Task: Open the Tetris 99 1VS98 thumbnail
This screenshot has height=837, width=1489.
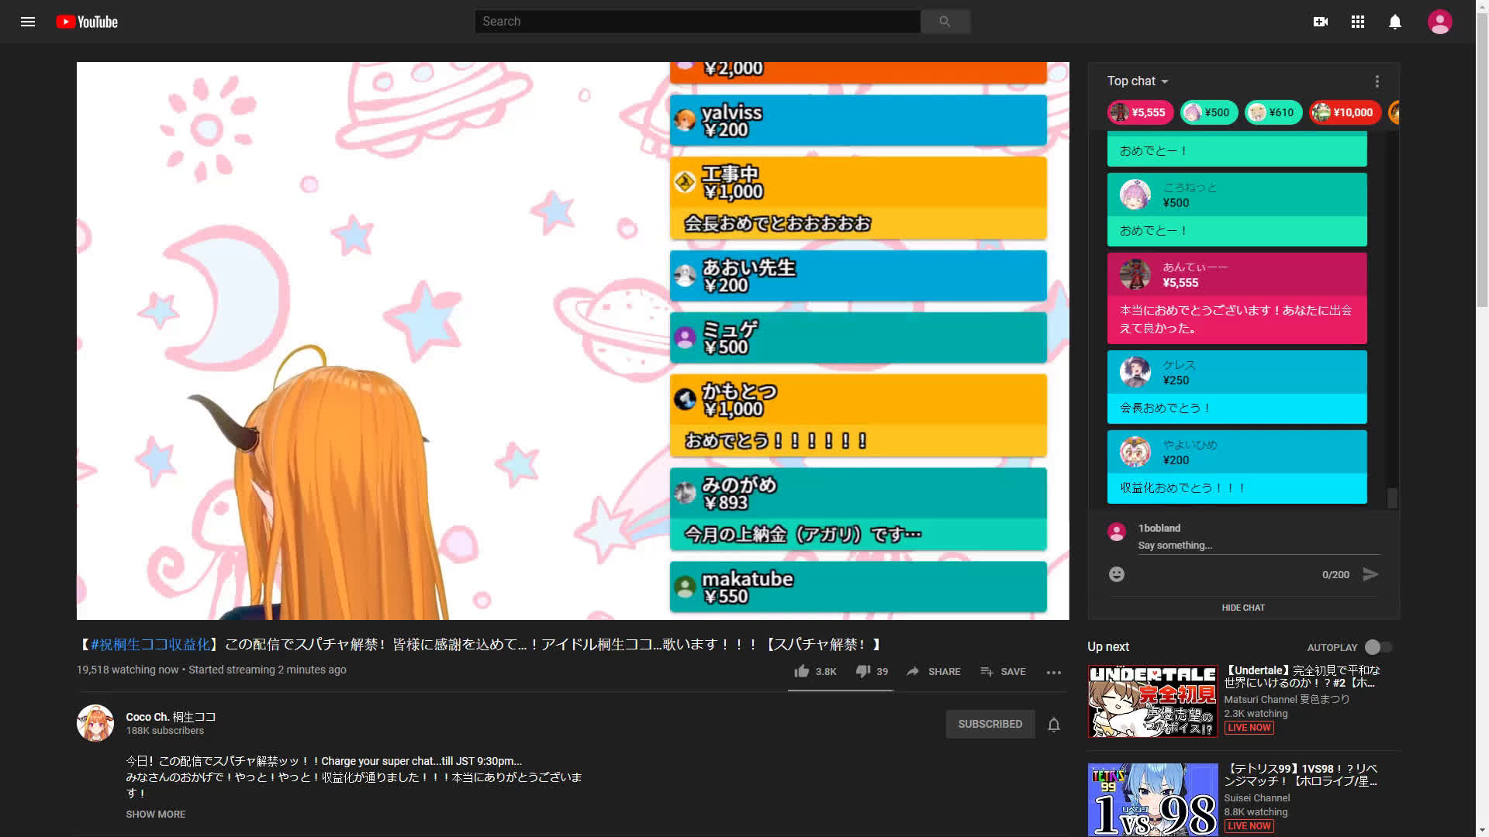Action: (1152, 800)
